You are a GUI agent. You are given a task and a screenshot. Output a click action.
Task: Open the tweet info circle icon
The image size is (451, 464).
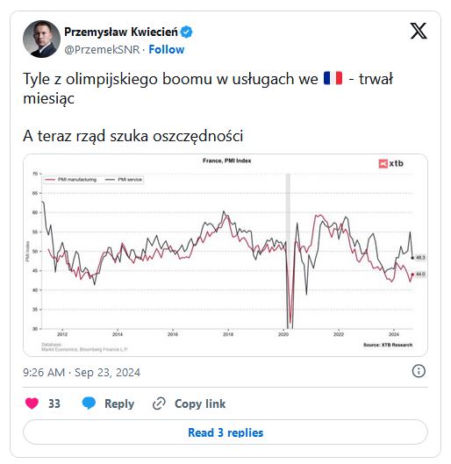tap(419, 371)
